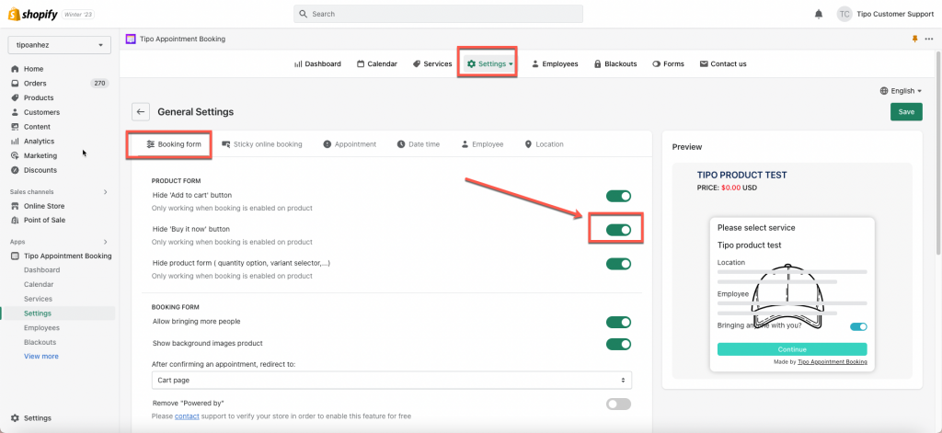Toggle Allow bringing more people switch
This screenshot has width=942, height=433.
[x=618, y=323]
